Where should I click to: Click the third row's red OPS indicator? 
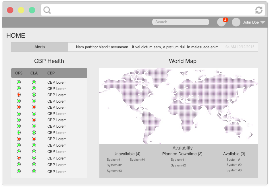pyautogui.click(x=19, y=95)
